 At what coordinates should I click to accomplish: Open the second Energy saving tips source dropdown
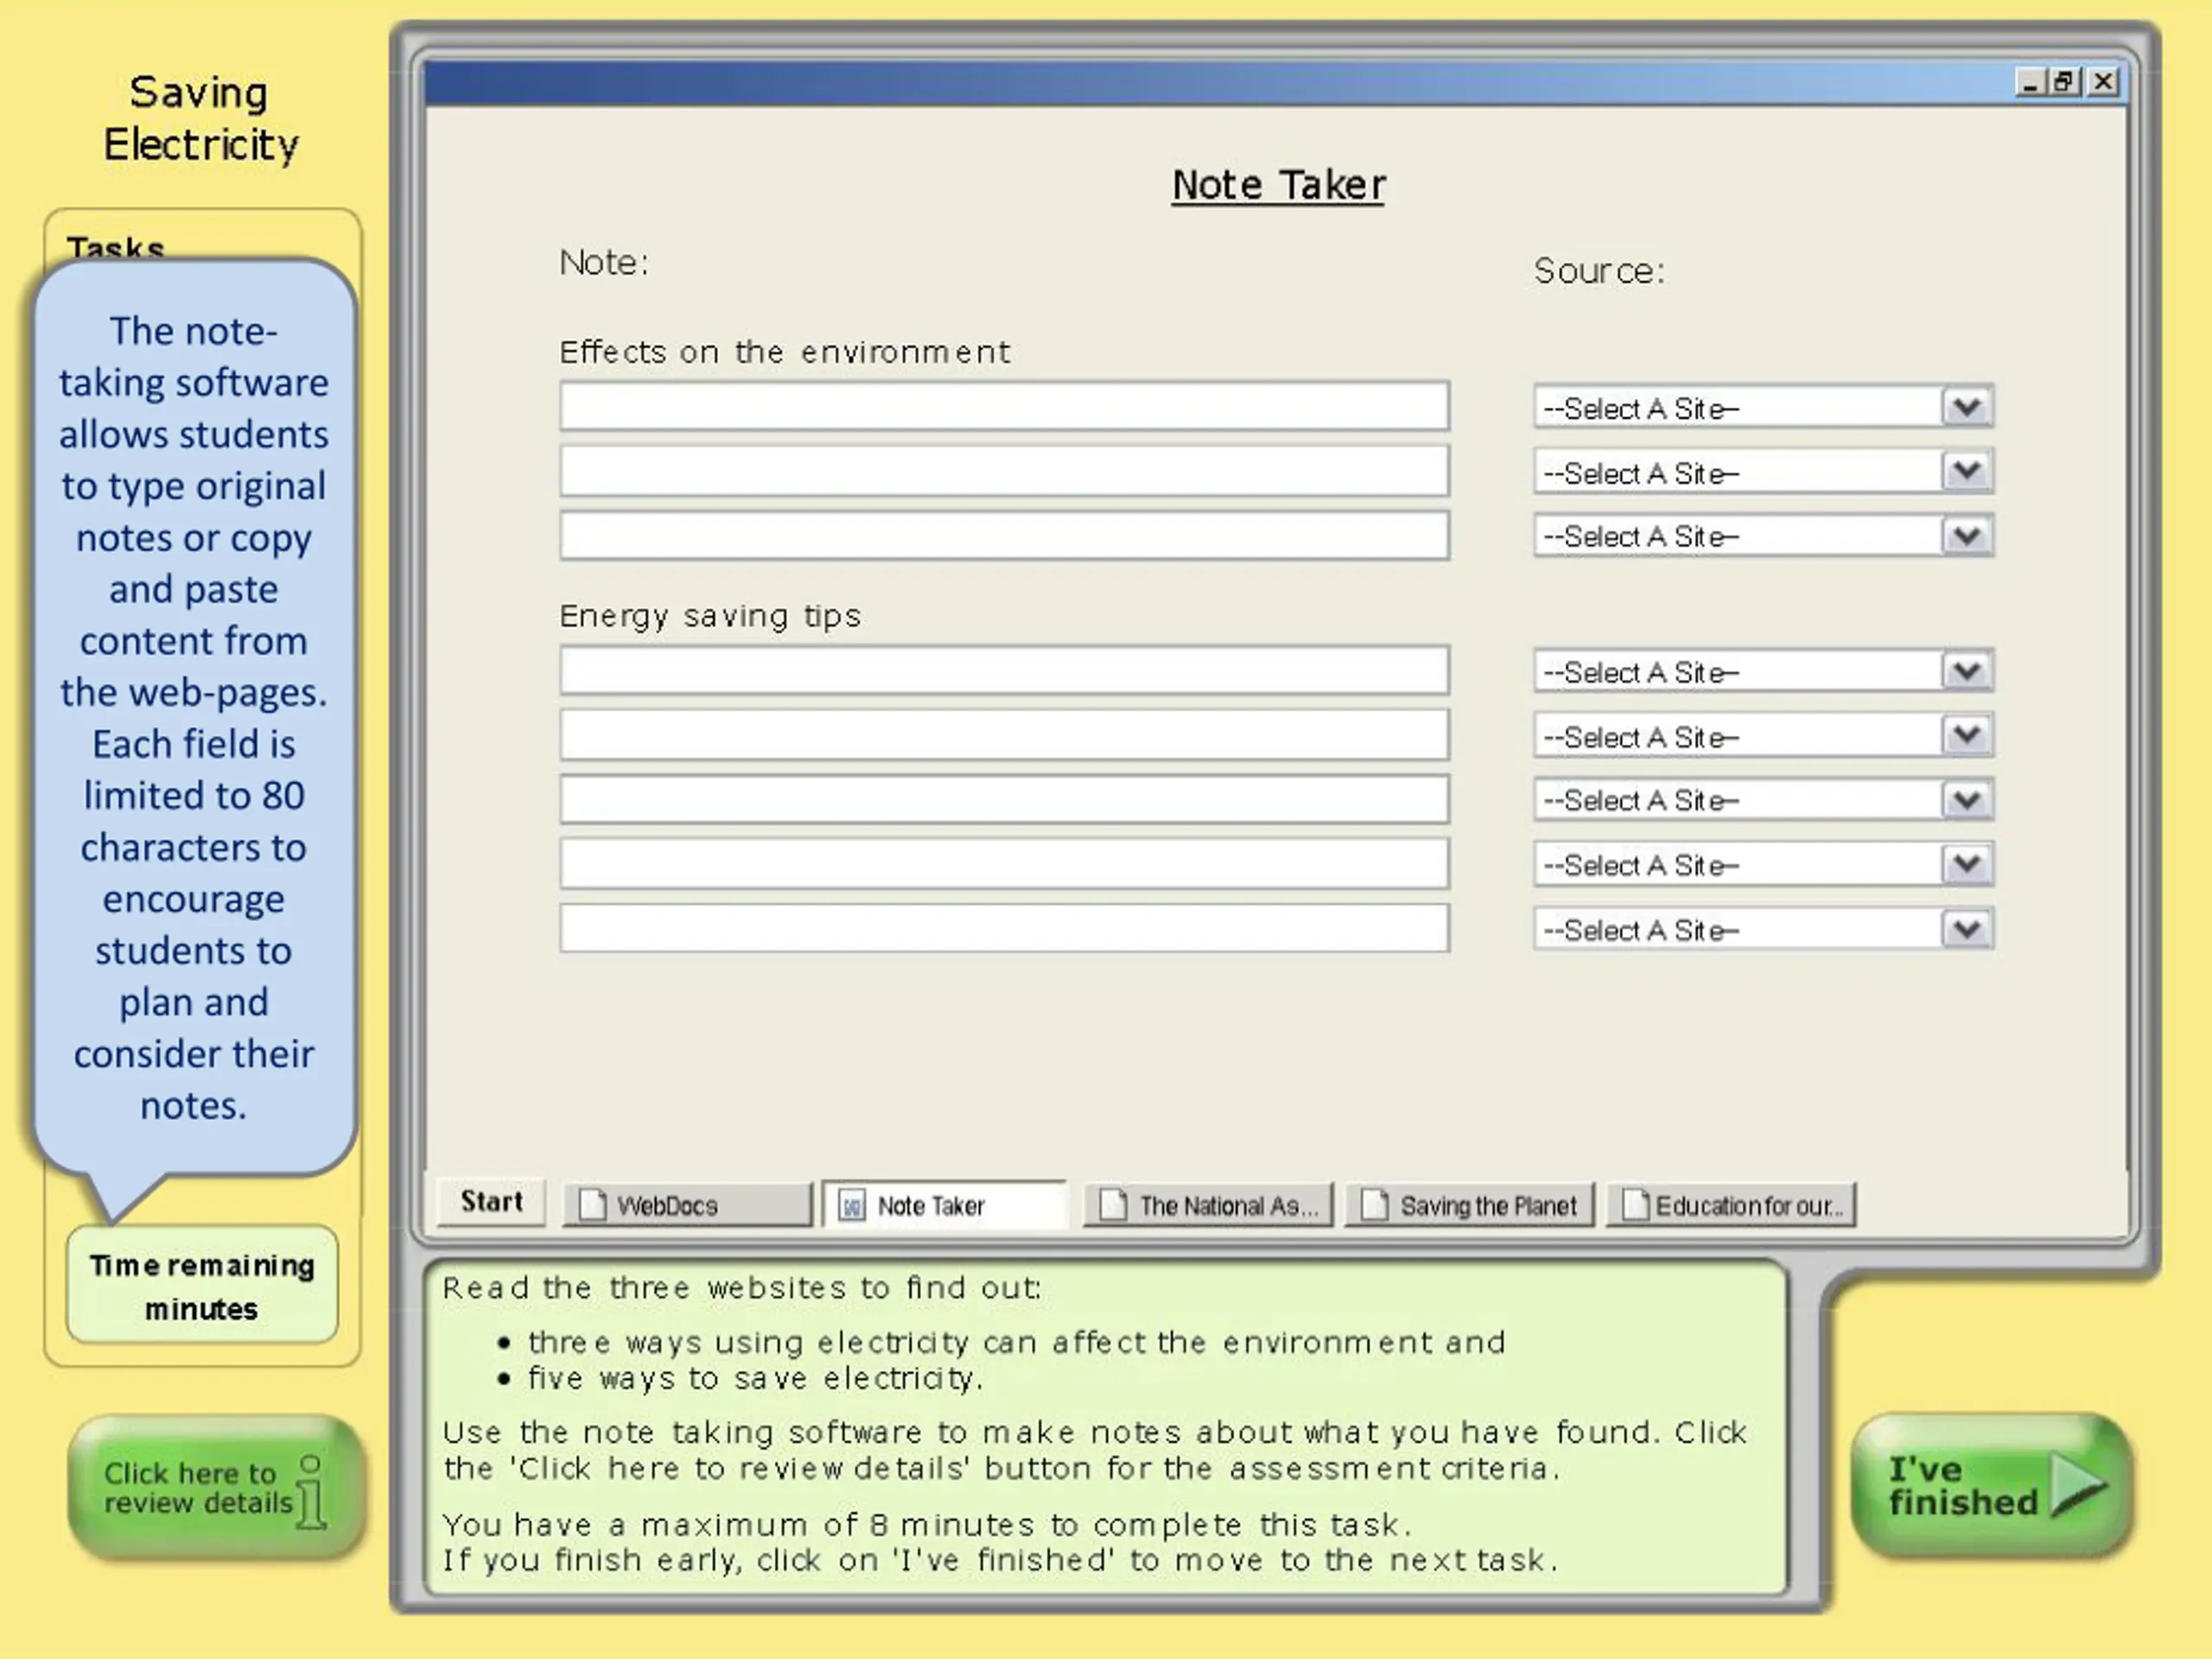coord(1763,736)
